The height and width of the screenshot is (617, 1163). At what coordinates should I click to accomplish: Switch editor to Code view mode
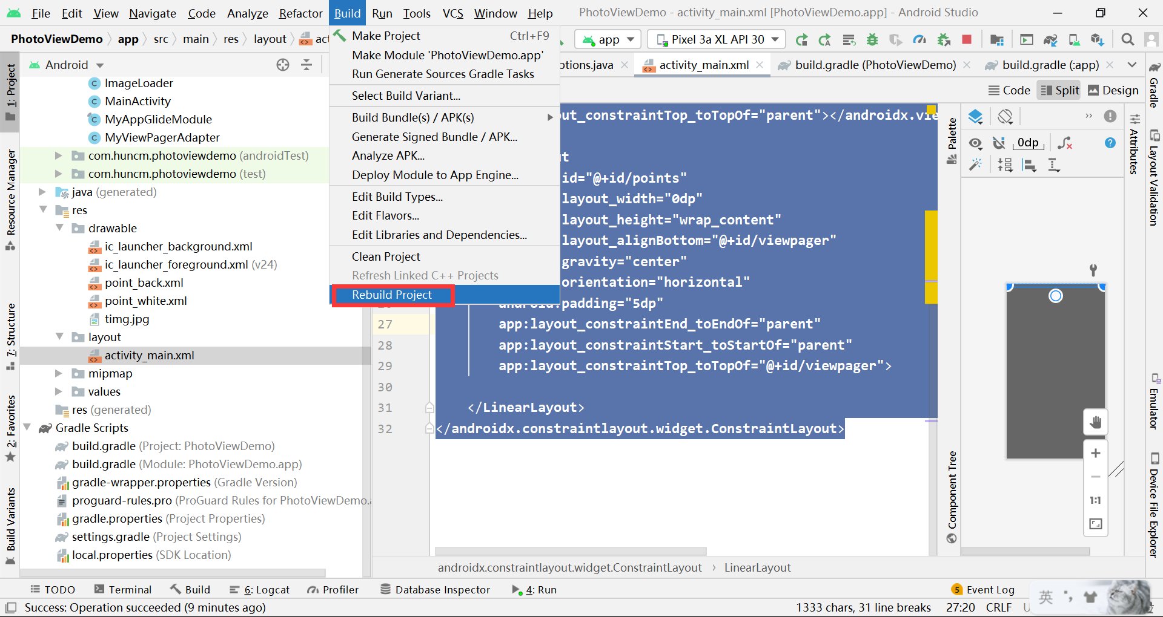coord(1010,91)
